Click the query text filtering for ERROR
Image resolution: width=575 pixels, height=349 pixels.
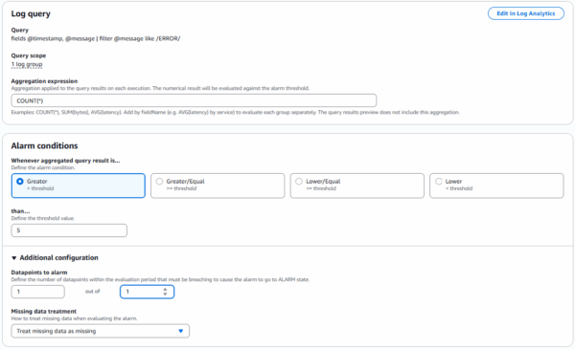click(x=96, y=38)
